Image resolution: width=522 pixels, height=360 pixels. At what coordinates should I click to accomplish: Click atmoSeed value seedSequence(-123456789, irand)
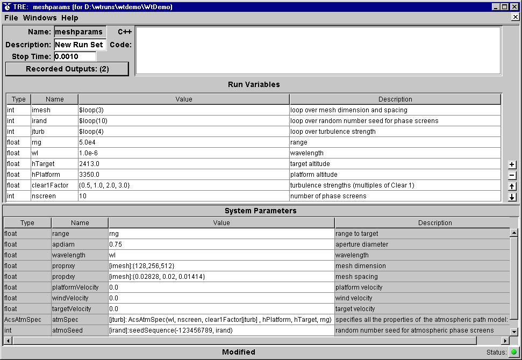221,330
